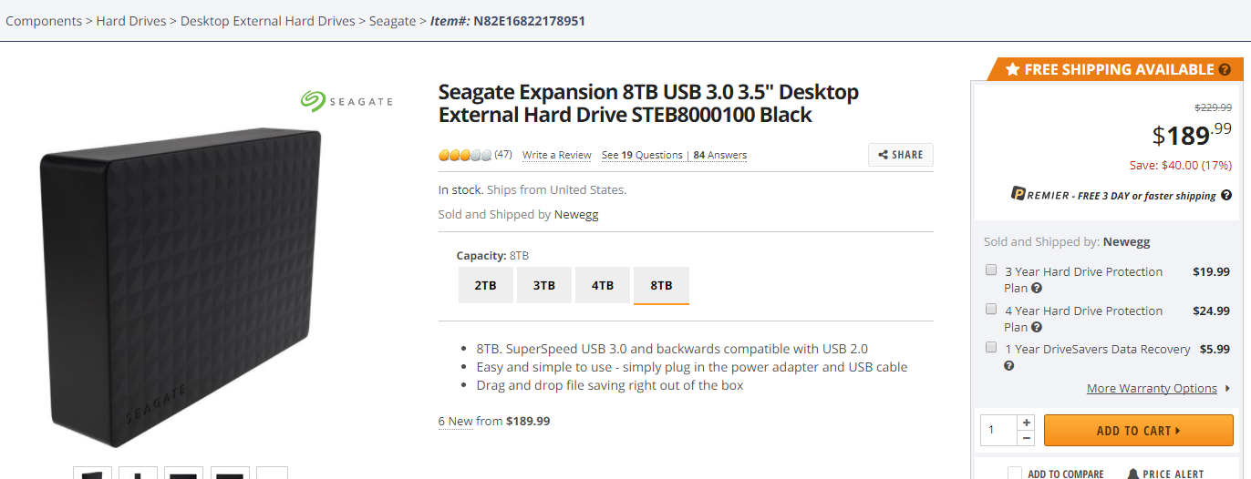Open the Write a Review link

(557, 155)
